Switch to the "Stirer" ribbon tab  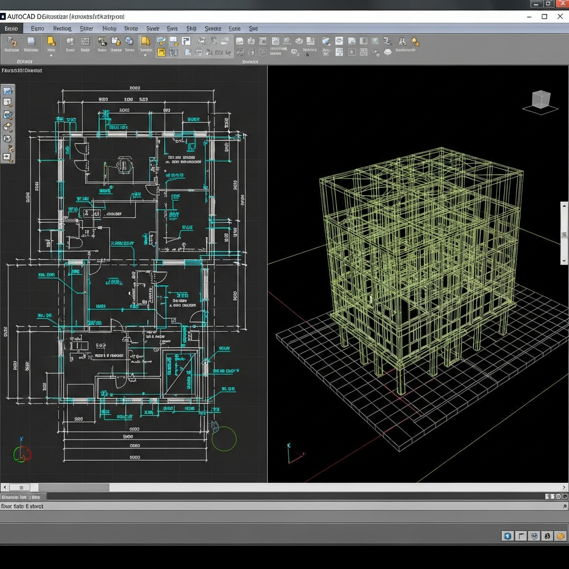pos(87,28)
